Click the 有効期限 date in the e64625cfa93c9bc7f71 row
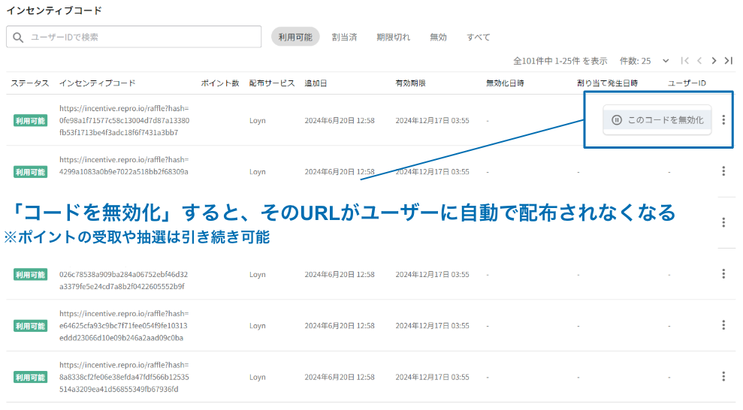 pos(432,326)
